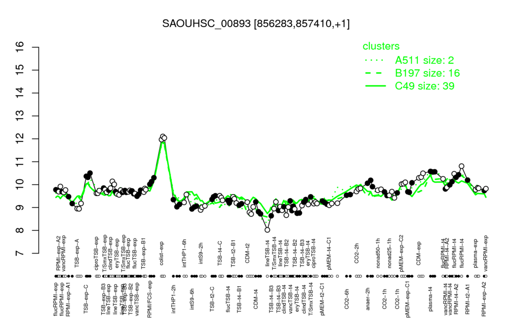Click the lowest data point near 8
Image resolution: width=516 pixels, height=322 pixels.
coord(267,229)
